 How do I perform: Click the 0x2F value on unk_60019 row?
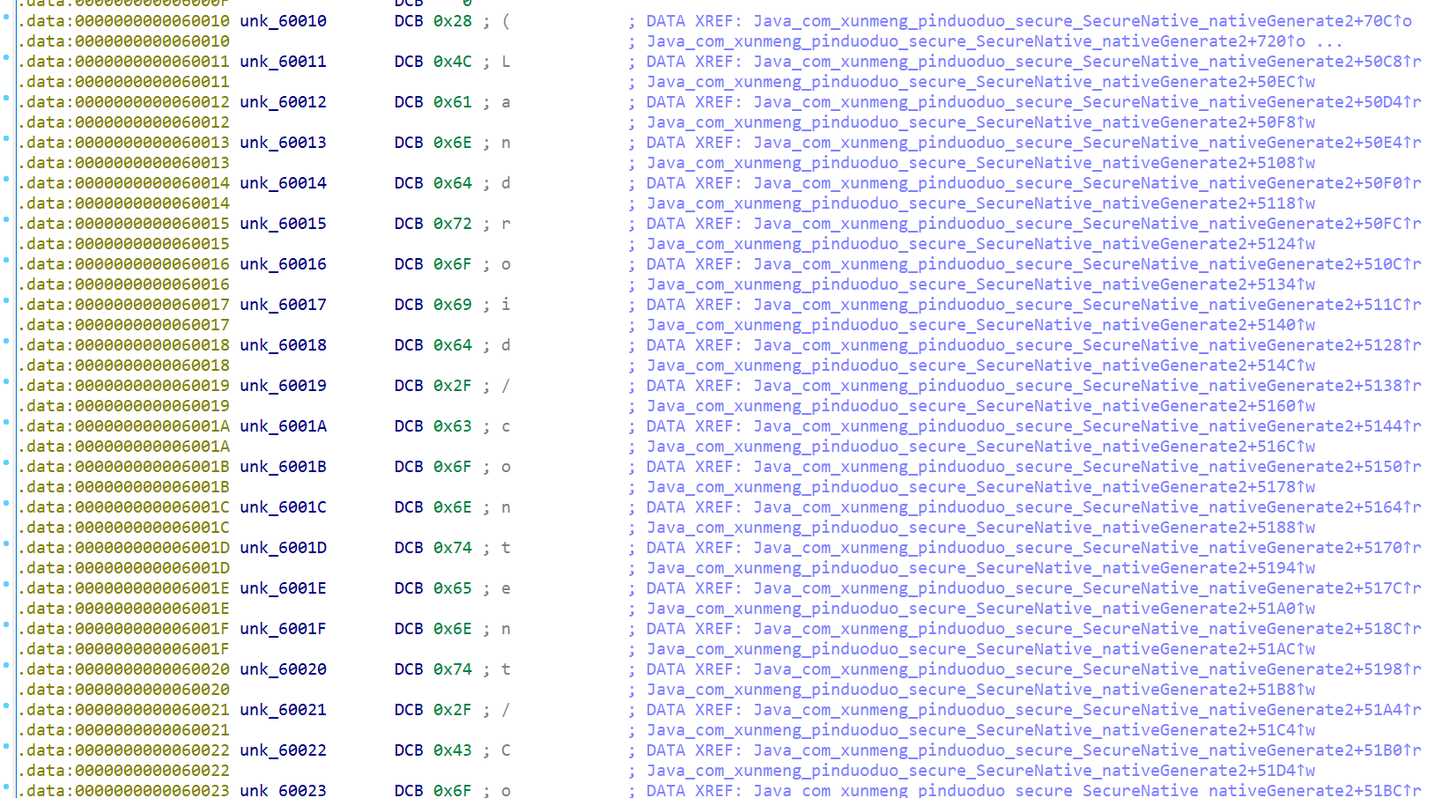(x=453, y=386)
